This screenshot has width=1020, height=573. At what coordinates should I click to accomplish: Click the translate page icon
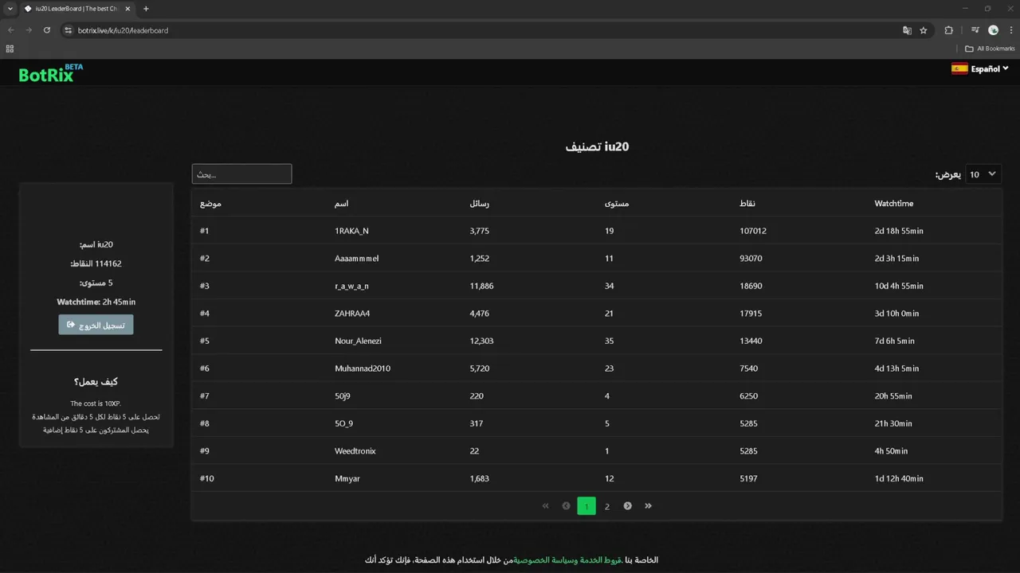tap(907, 30)
